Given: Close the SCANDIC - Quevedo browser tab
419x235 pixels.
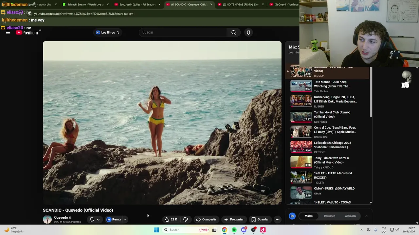Looking at the screenshot, I should [x=211, y=5].
